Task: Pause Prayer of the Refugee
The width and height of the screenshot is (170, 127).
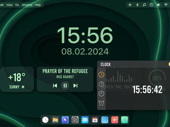Action: [65, 86]
